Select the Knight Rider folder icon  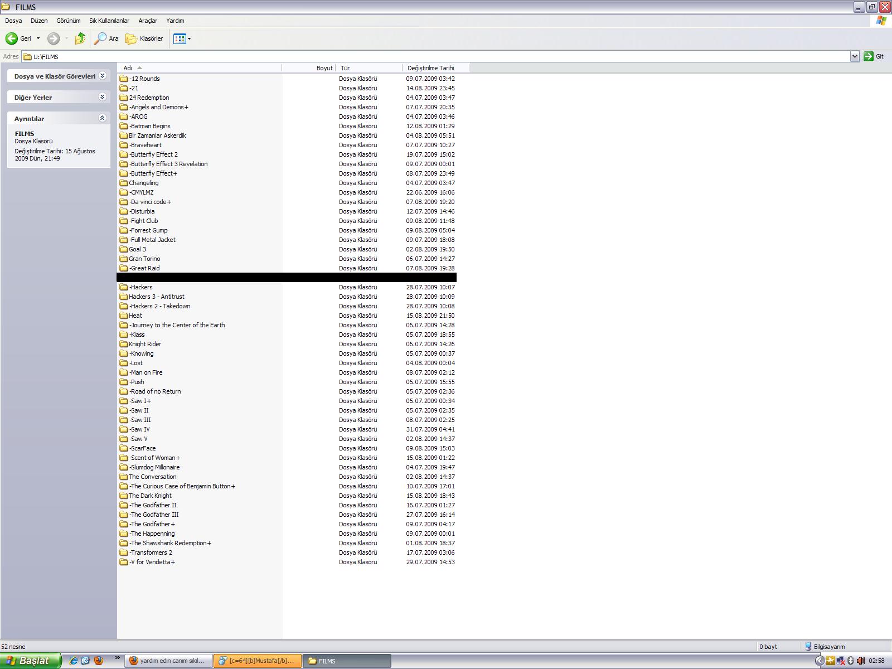(x=124, y=344)
